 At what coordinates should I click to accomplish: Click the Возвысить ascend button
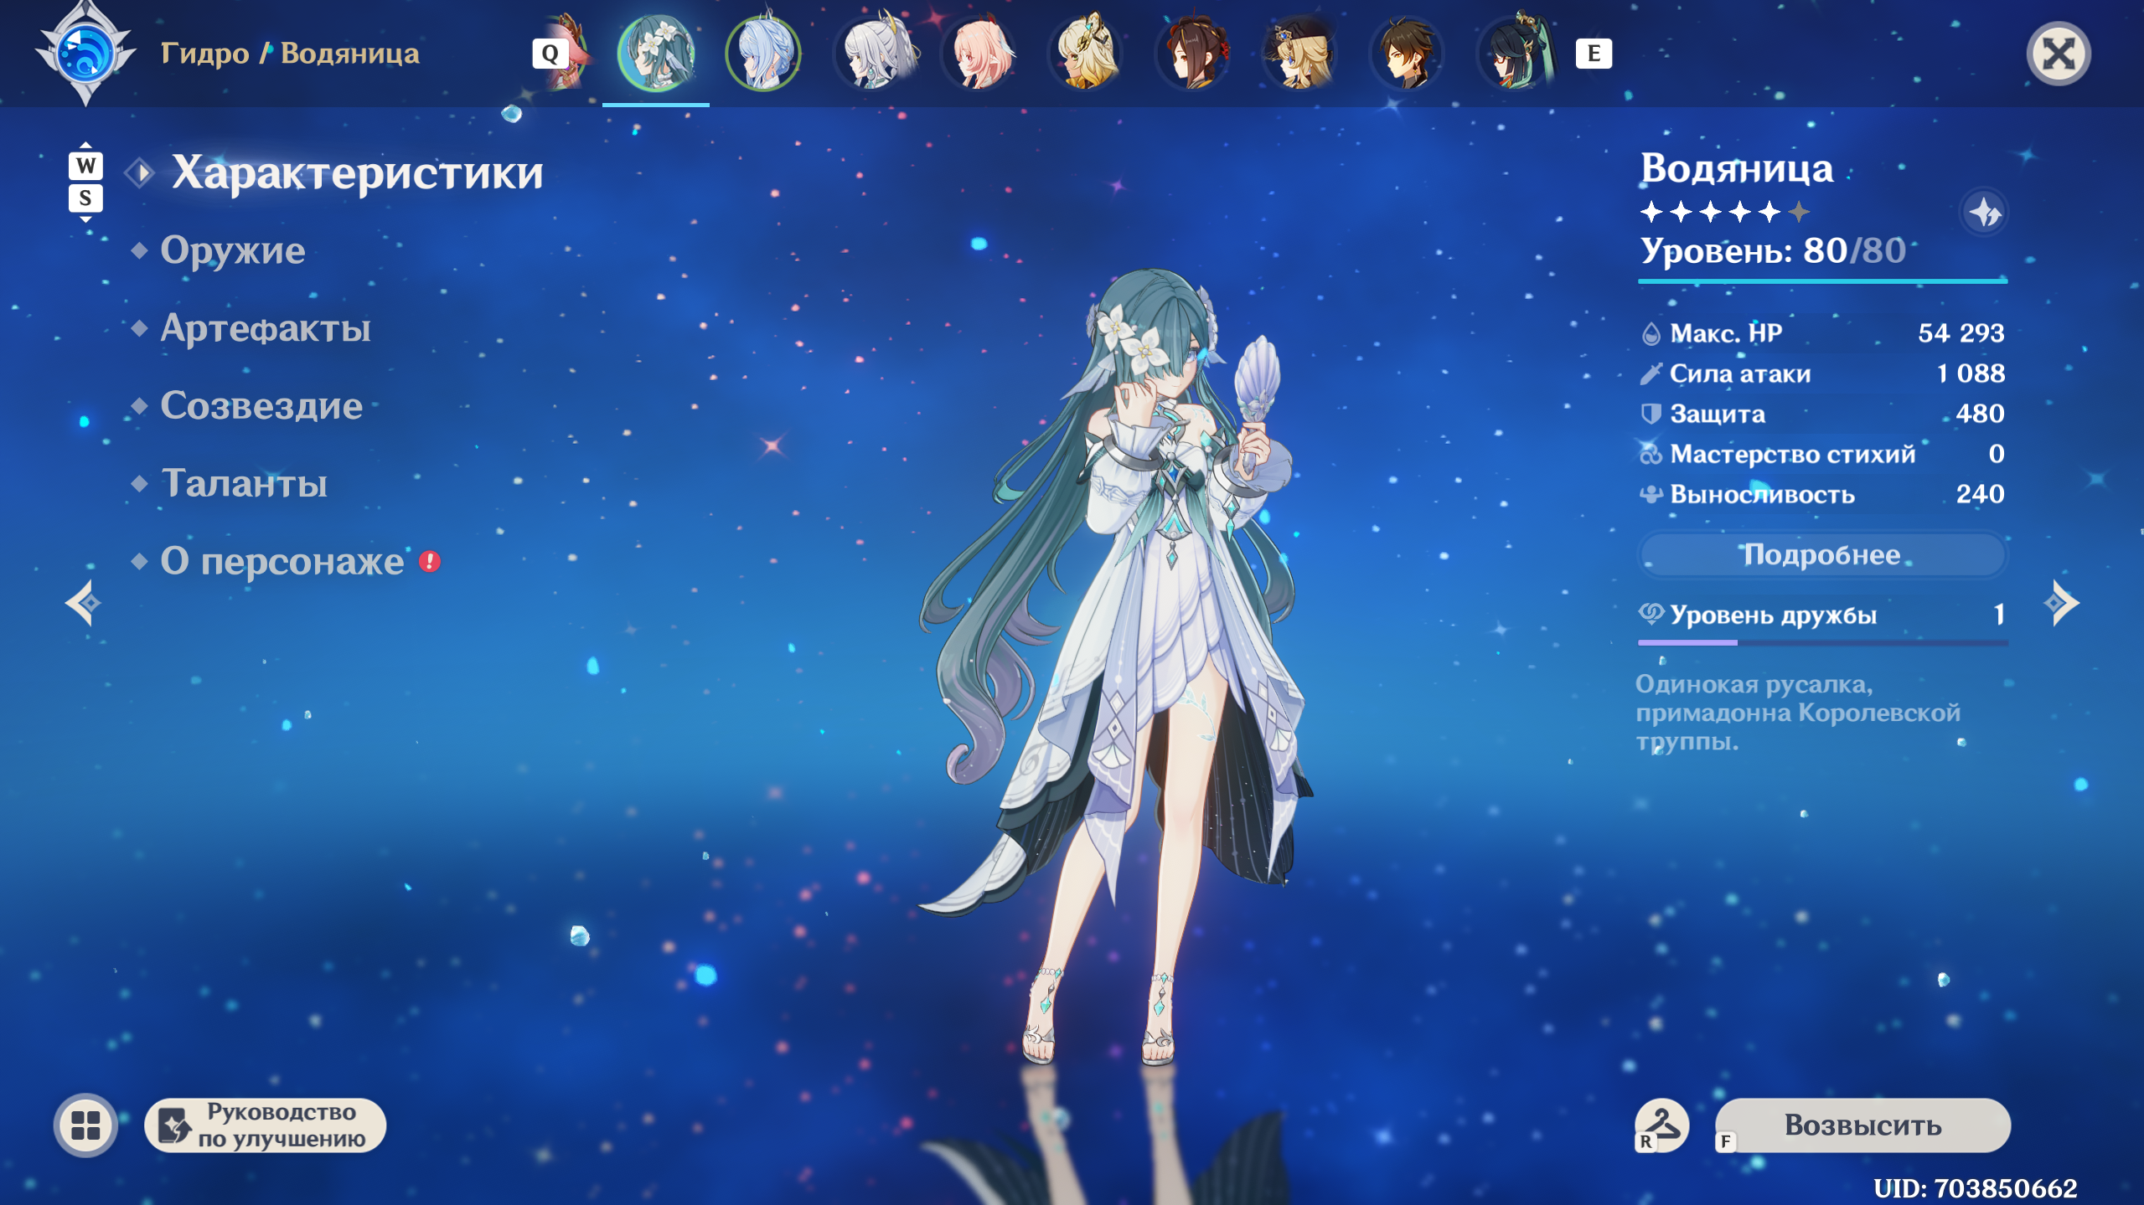pyautogui.click(x=1862, y=1125)
